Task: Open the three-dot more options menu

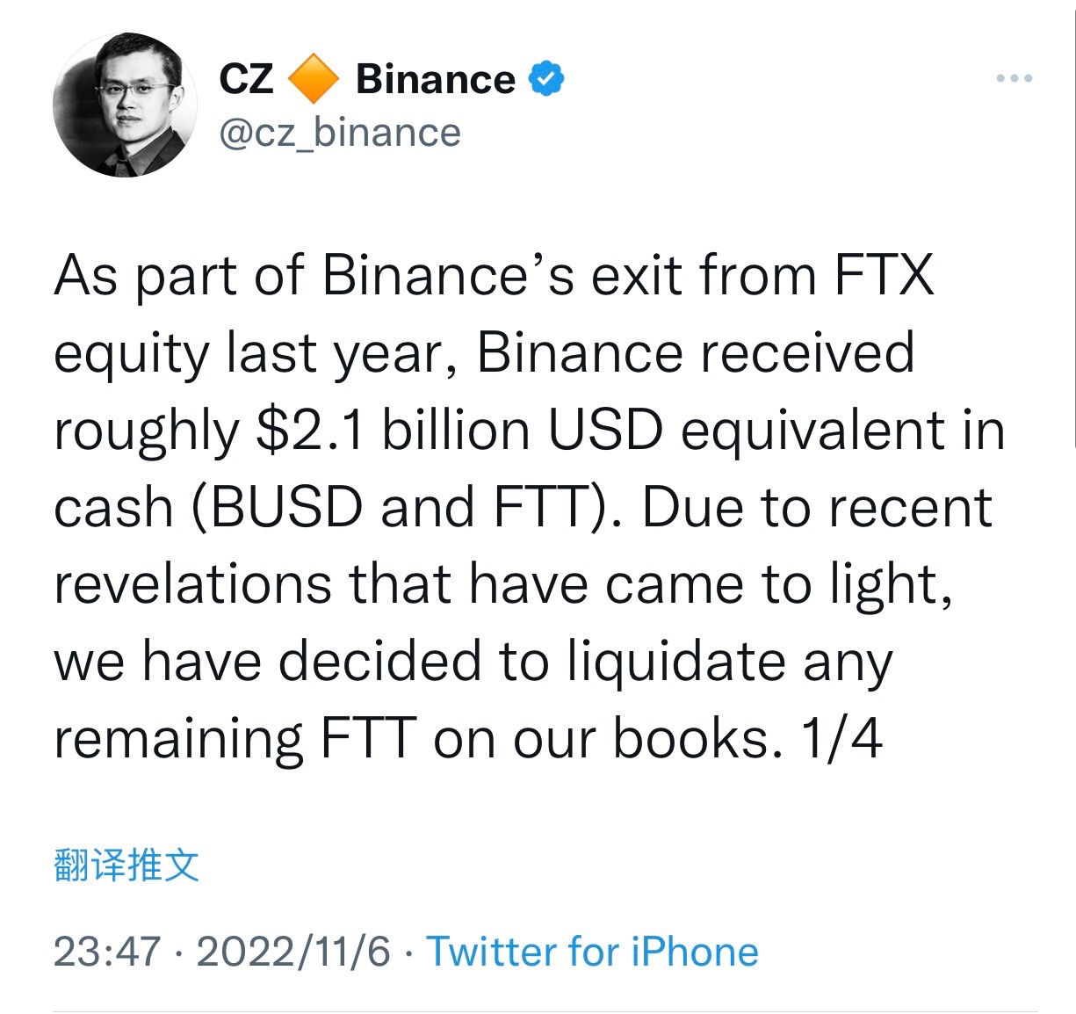Action: coord(1015,79)
